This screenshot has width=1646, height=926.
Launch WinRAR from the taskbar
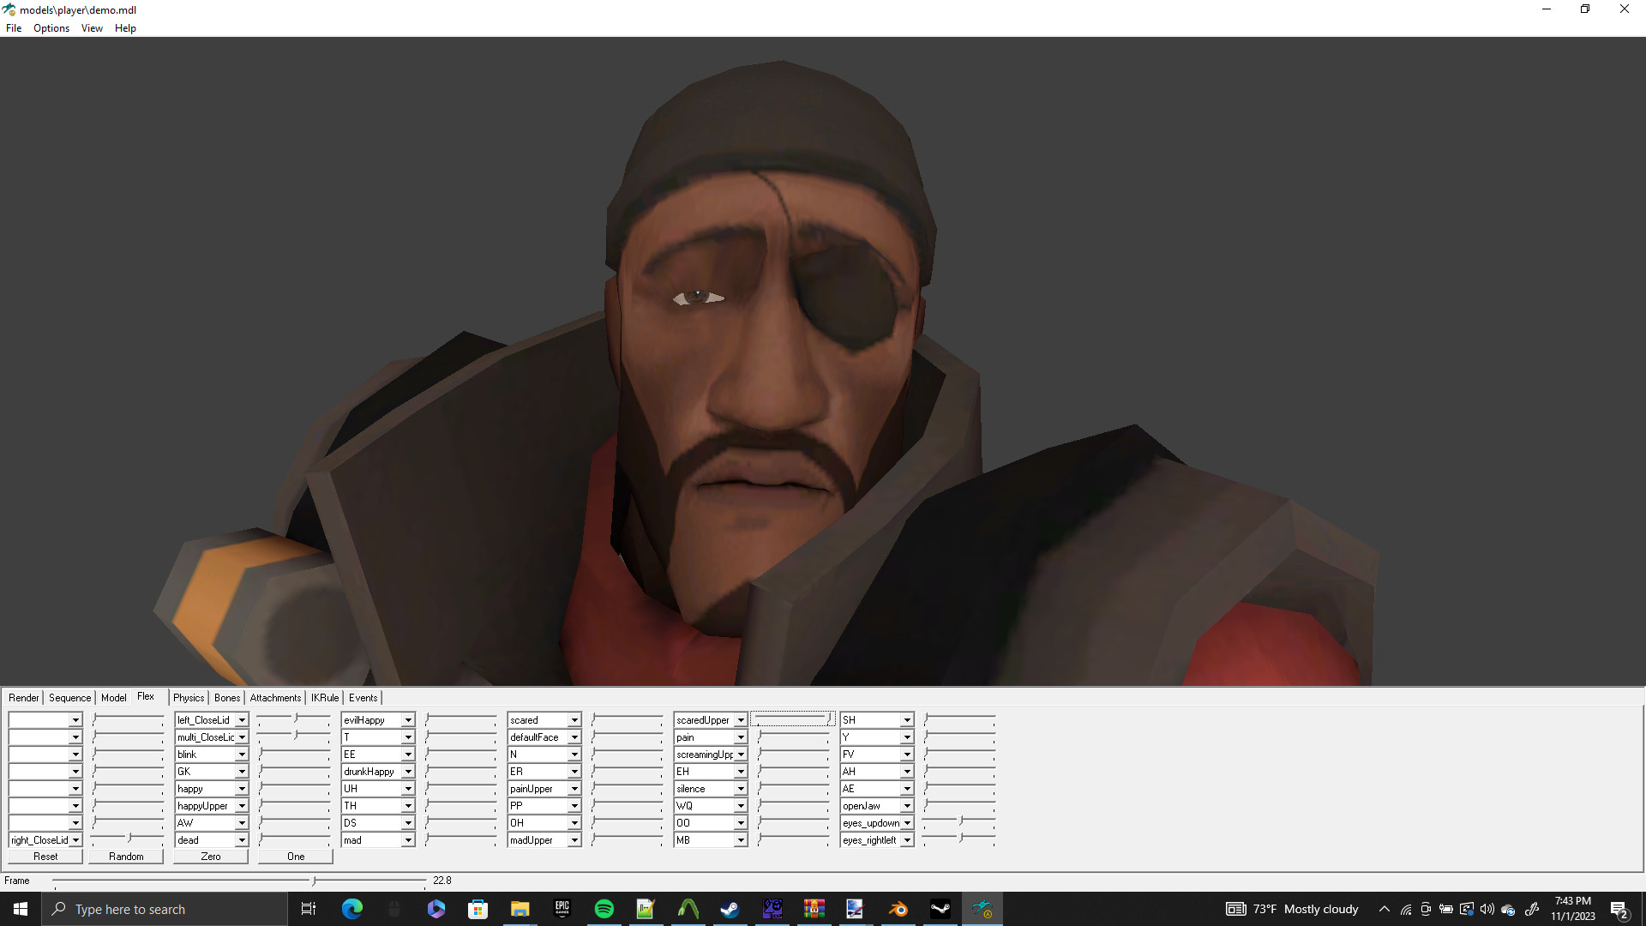(x=814, y=908)
